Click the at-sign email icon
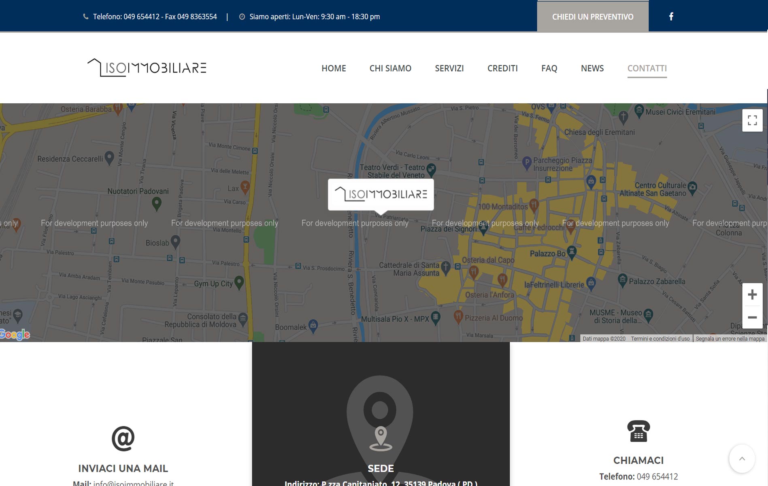Viewport: 768px width, 486px height. [x=123, y=438]
